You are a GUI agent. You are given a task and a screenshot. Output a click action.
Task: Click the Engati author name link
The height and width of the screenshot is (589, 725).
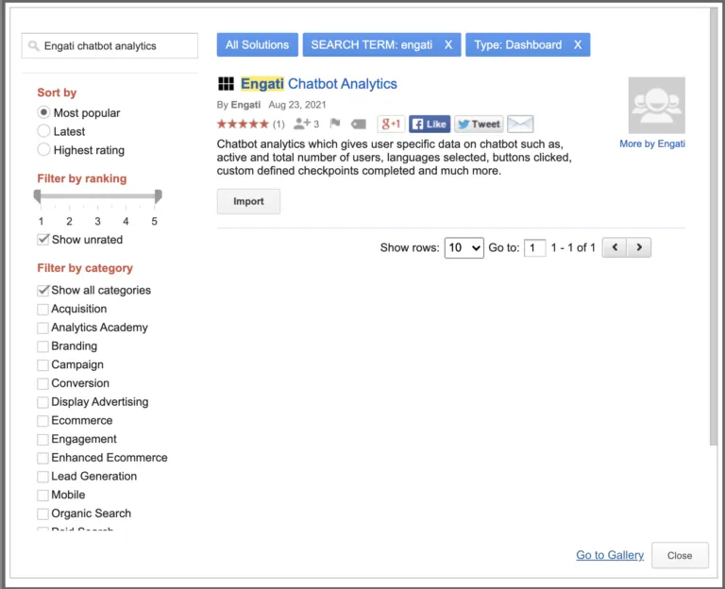point(245,105)
